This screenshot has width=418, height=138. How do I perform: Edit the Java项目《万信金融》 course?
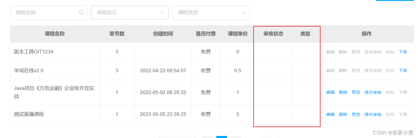(330, 92)
